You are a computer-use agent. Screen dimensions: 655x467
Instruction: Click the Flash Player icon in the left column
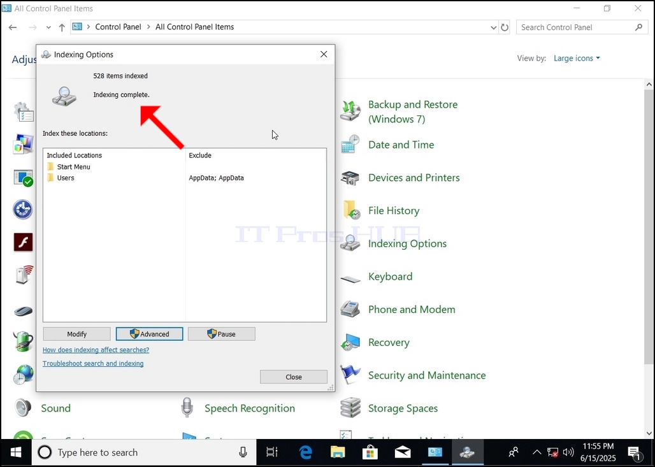(x=23, y=242)
